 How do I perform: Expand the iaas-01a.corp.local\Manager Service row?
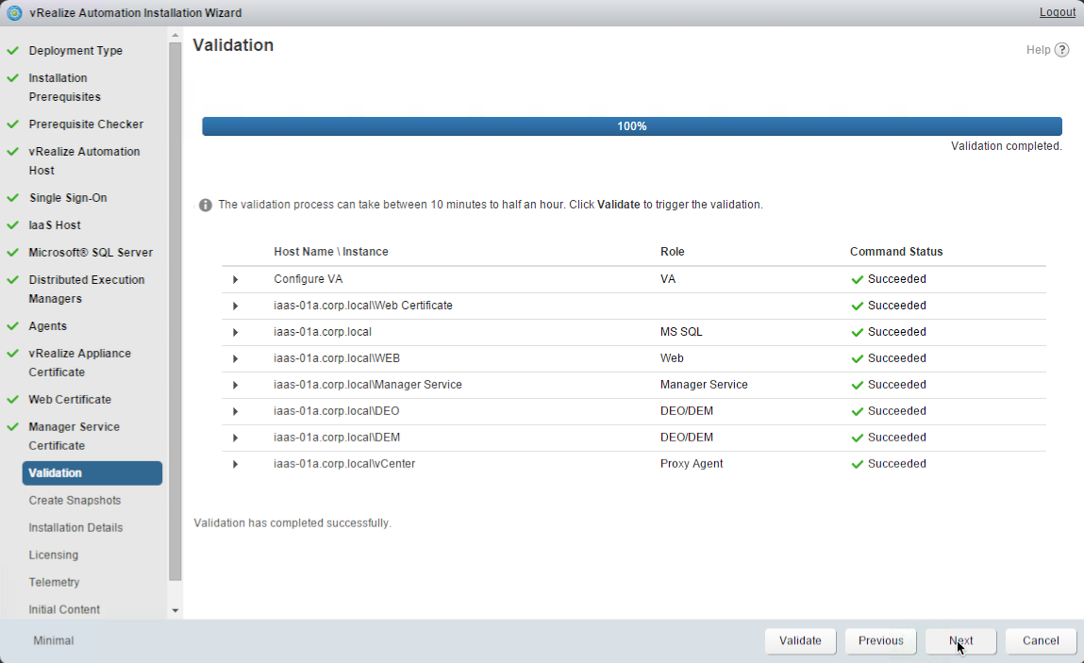(235, 385)
